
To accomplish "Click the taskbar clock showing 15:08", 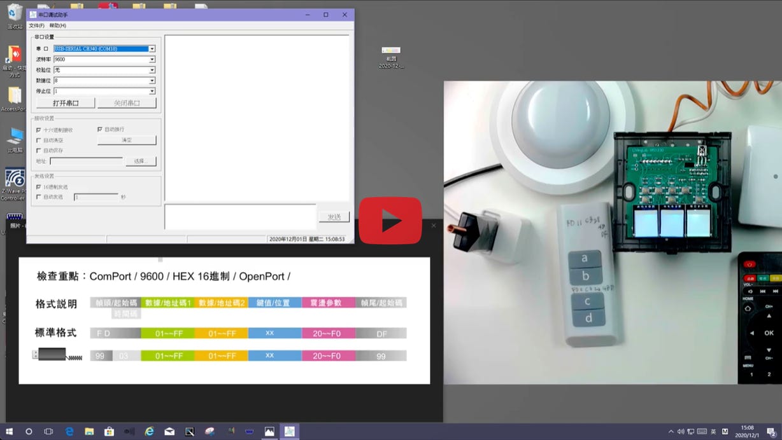I will tap(747, 431).
